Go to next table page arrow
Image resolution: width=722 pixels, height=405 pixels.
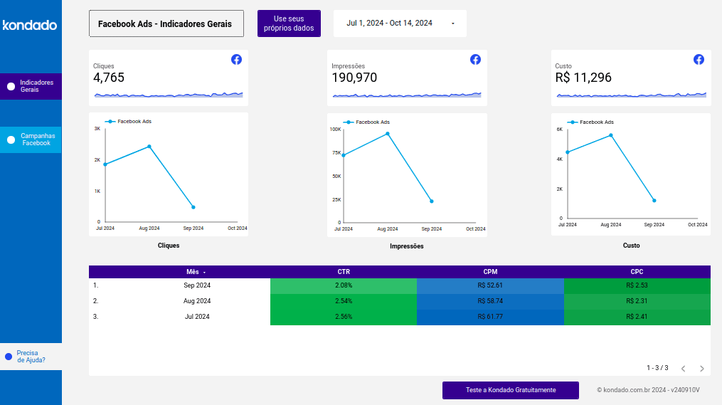click(701, 369)
